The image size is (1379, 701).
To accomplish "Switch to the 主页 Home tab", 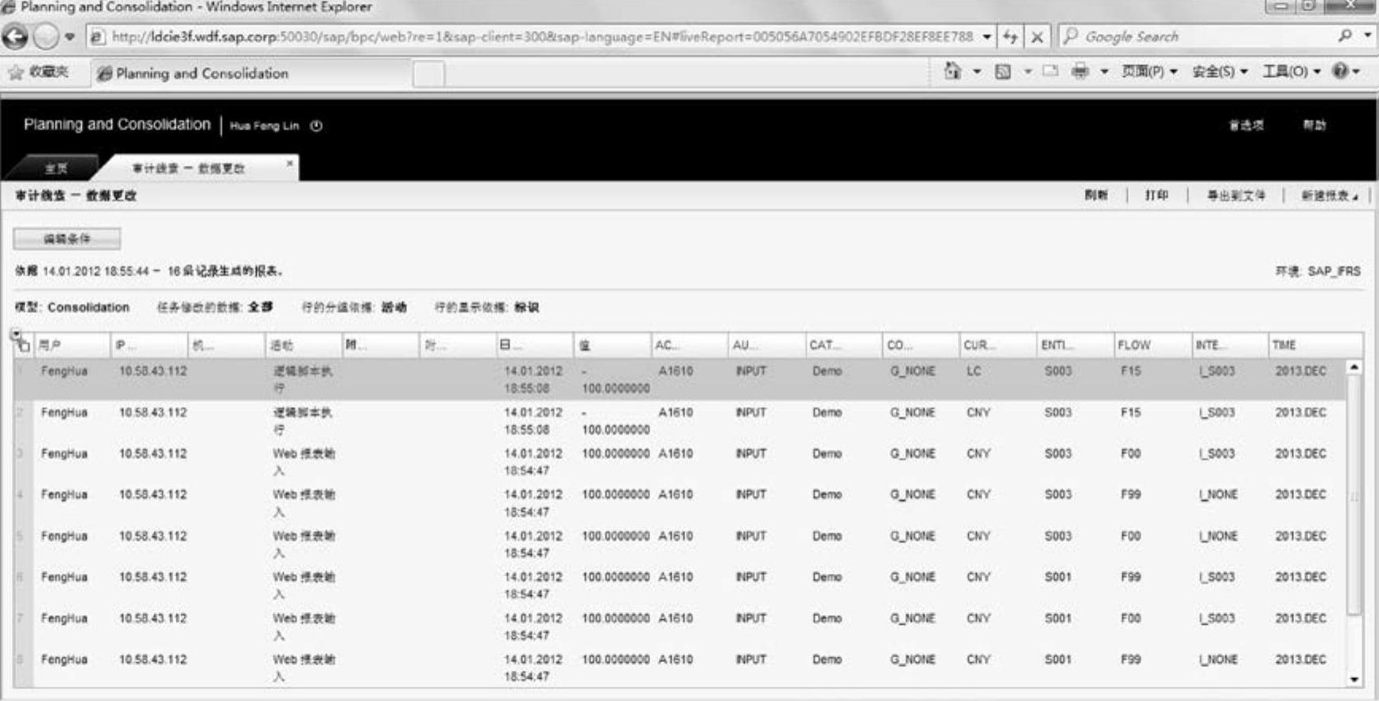I will tap(56, 168).
